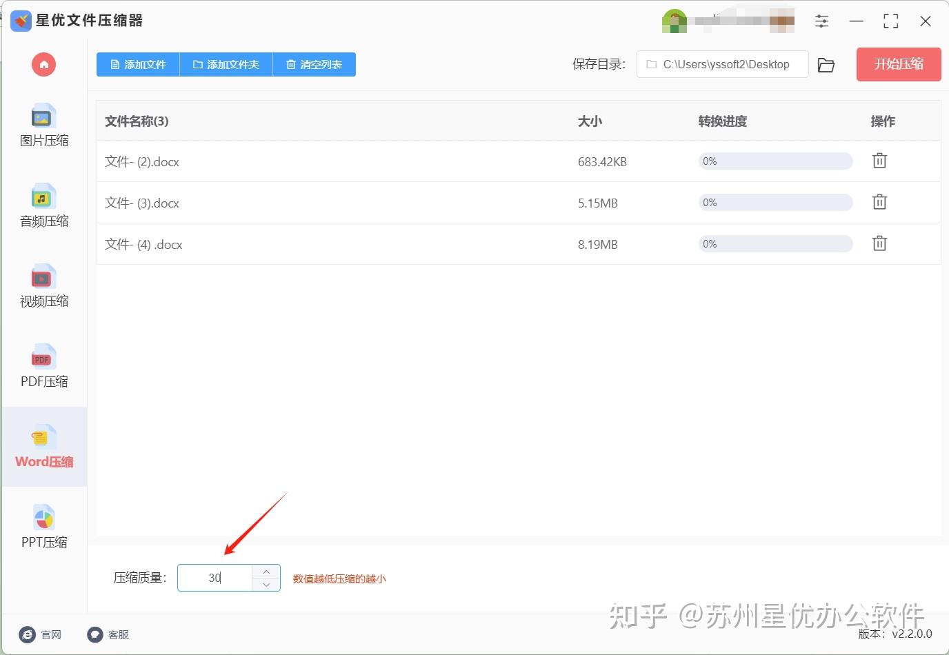Screen dimensions: 949x655
Task: Delete 文件- (3).docx with trash icon
Action: 879,202
